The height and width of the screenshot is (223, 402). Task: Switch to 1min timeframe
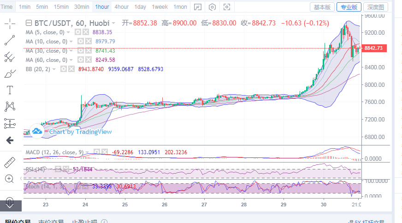point(24,7)
